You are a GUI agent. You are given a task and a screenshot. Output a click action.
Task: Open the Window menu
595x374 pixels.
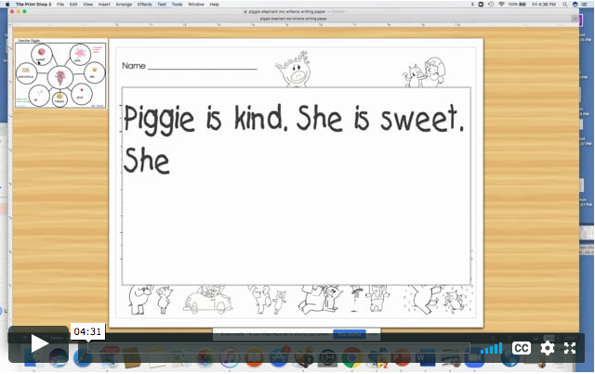(196, 4)
